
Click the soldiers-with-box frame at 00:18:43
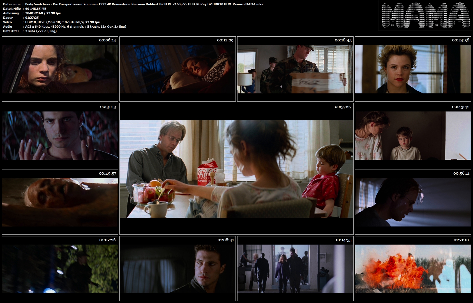[x=295, y=69]
